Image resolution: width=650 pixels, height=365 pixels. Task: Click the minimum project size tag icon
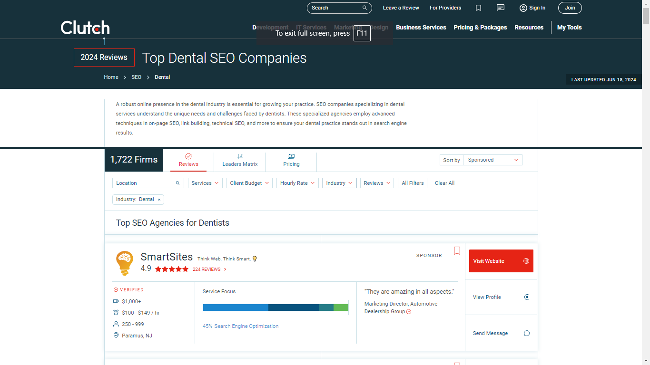(116, 301)
